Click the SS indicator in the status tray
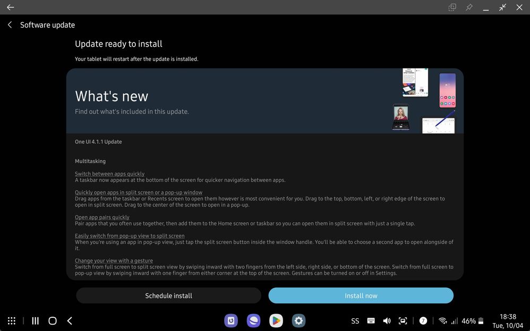530x331 pixels. click(355, 321)
